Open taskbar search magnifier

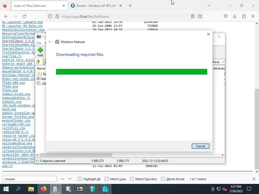[18, 189]
